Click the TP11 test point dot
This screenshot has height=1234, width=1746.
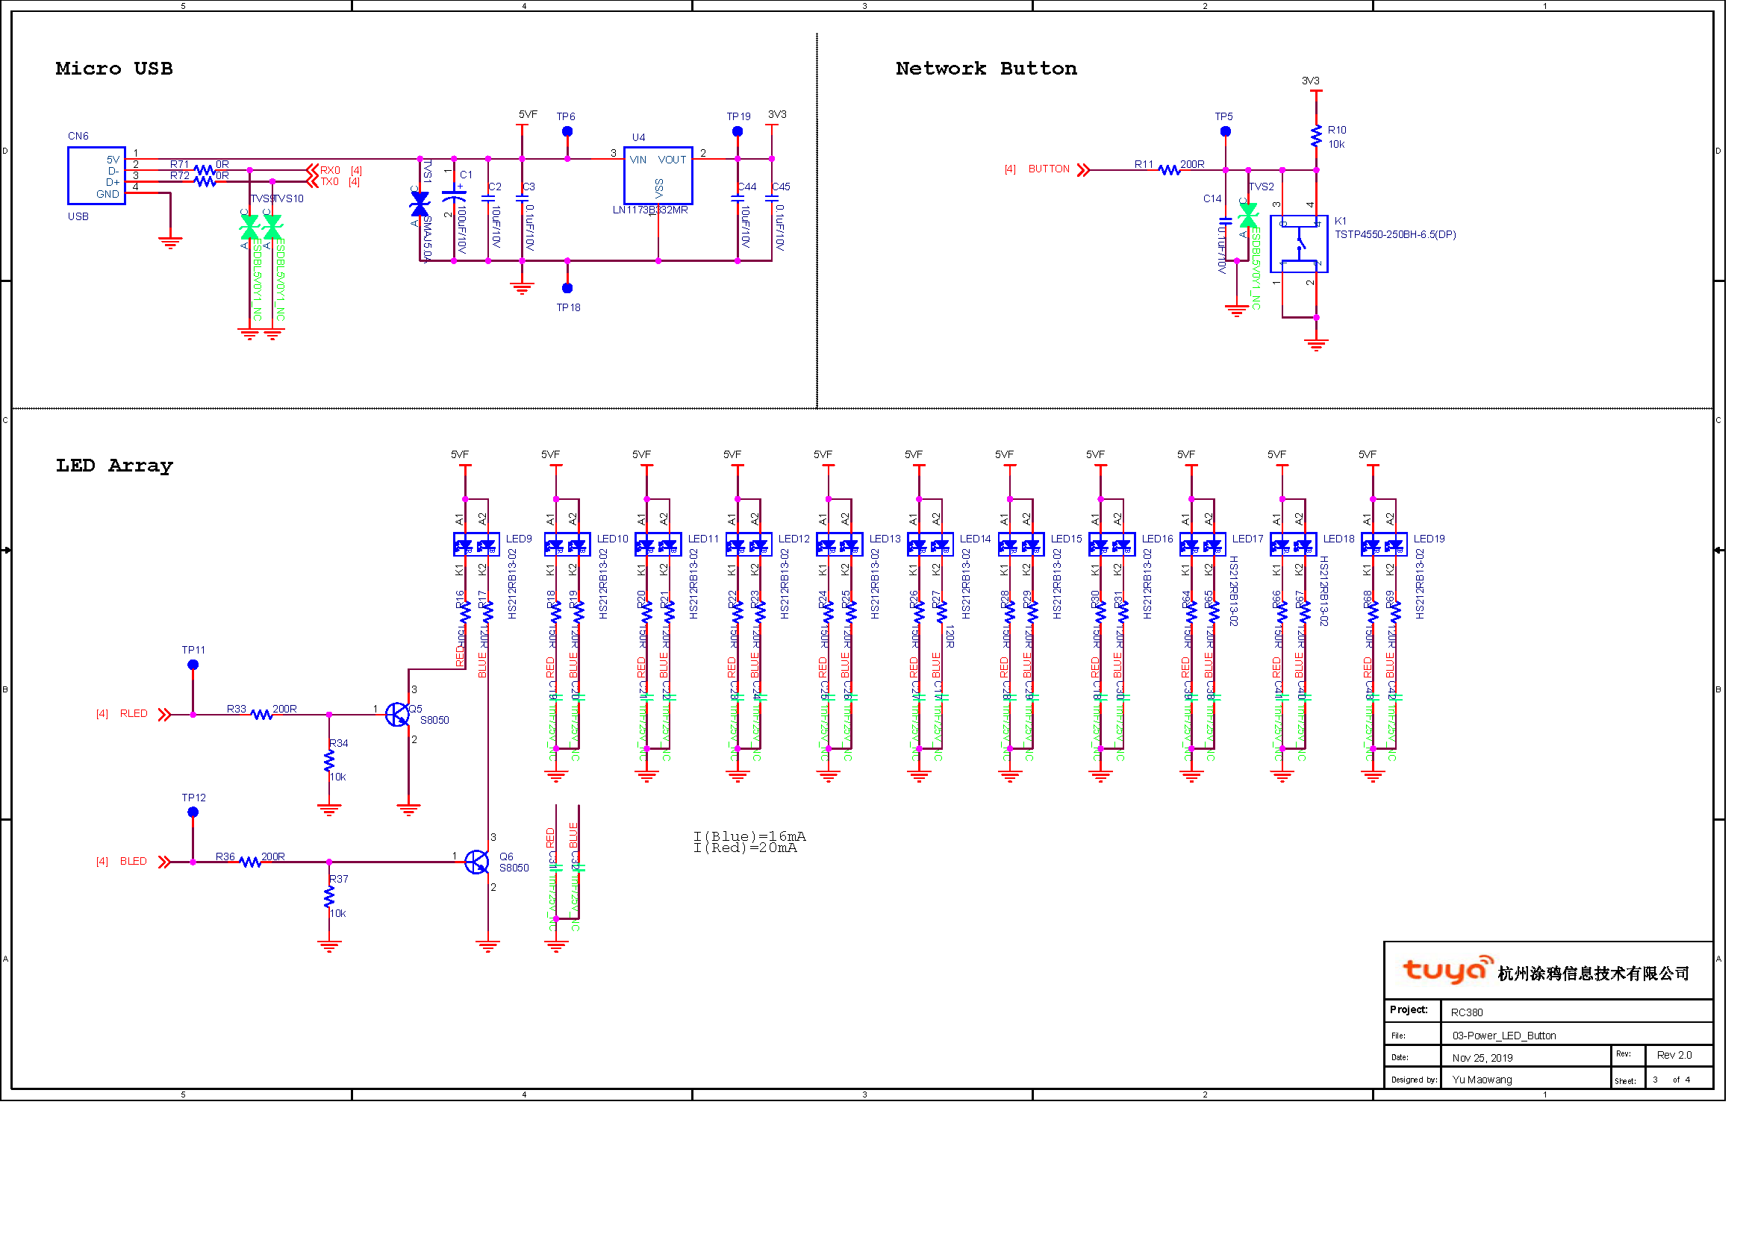tap(193, 665)
